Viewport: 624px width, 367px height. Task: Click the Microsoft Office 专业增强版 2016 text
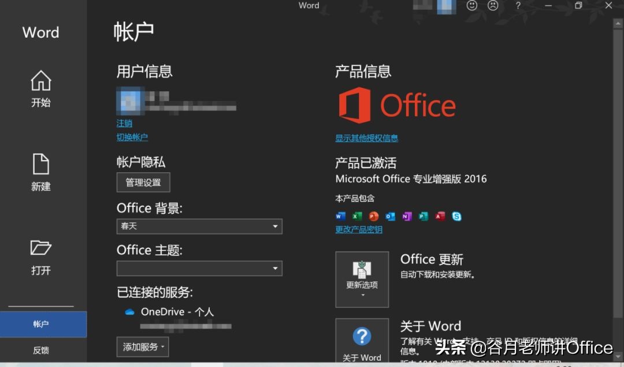(411, 179)
